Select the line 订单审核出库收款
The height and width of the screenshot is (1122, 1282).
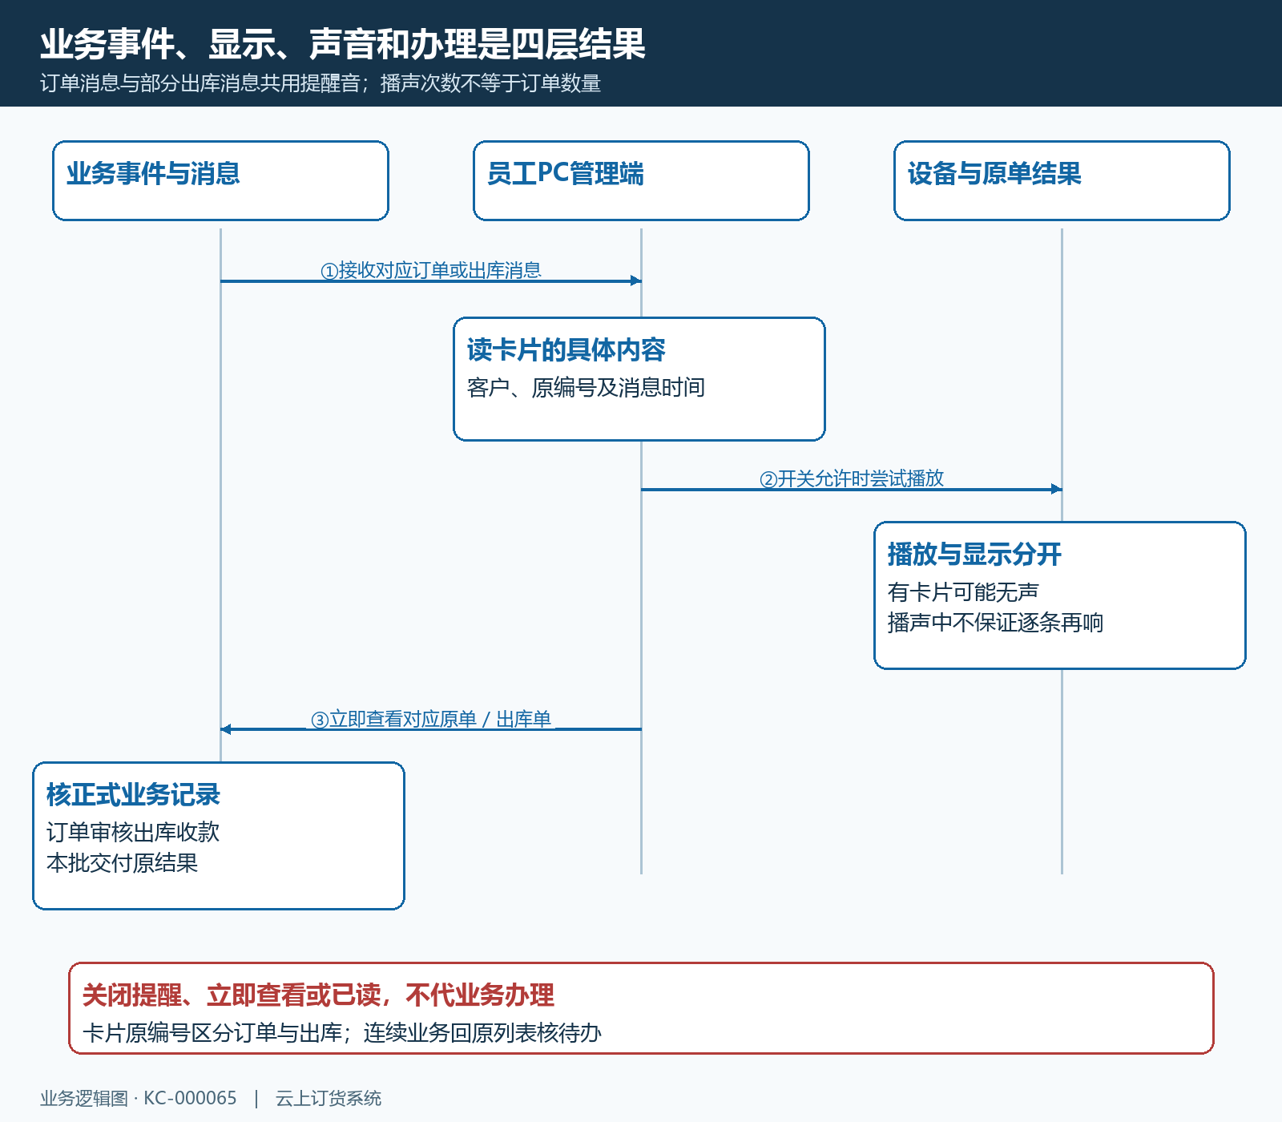pos(133,833)
